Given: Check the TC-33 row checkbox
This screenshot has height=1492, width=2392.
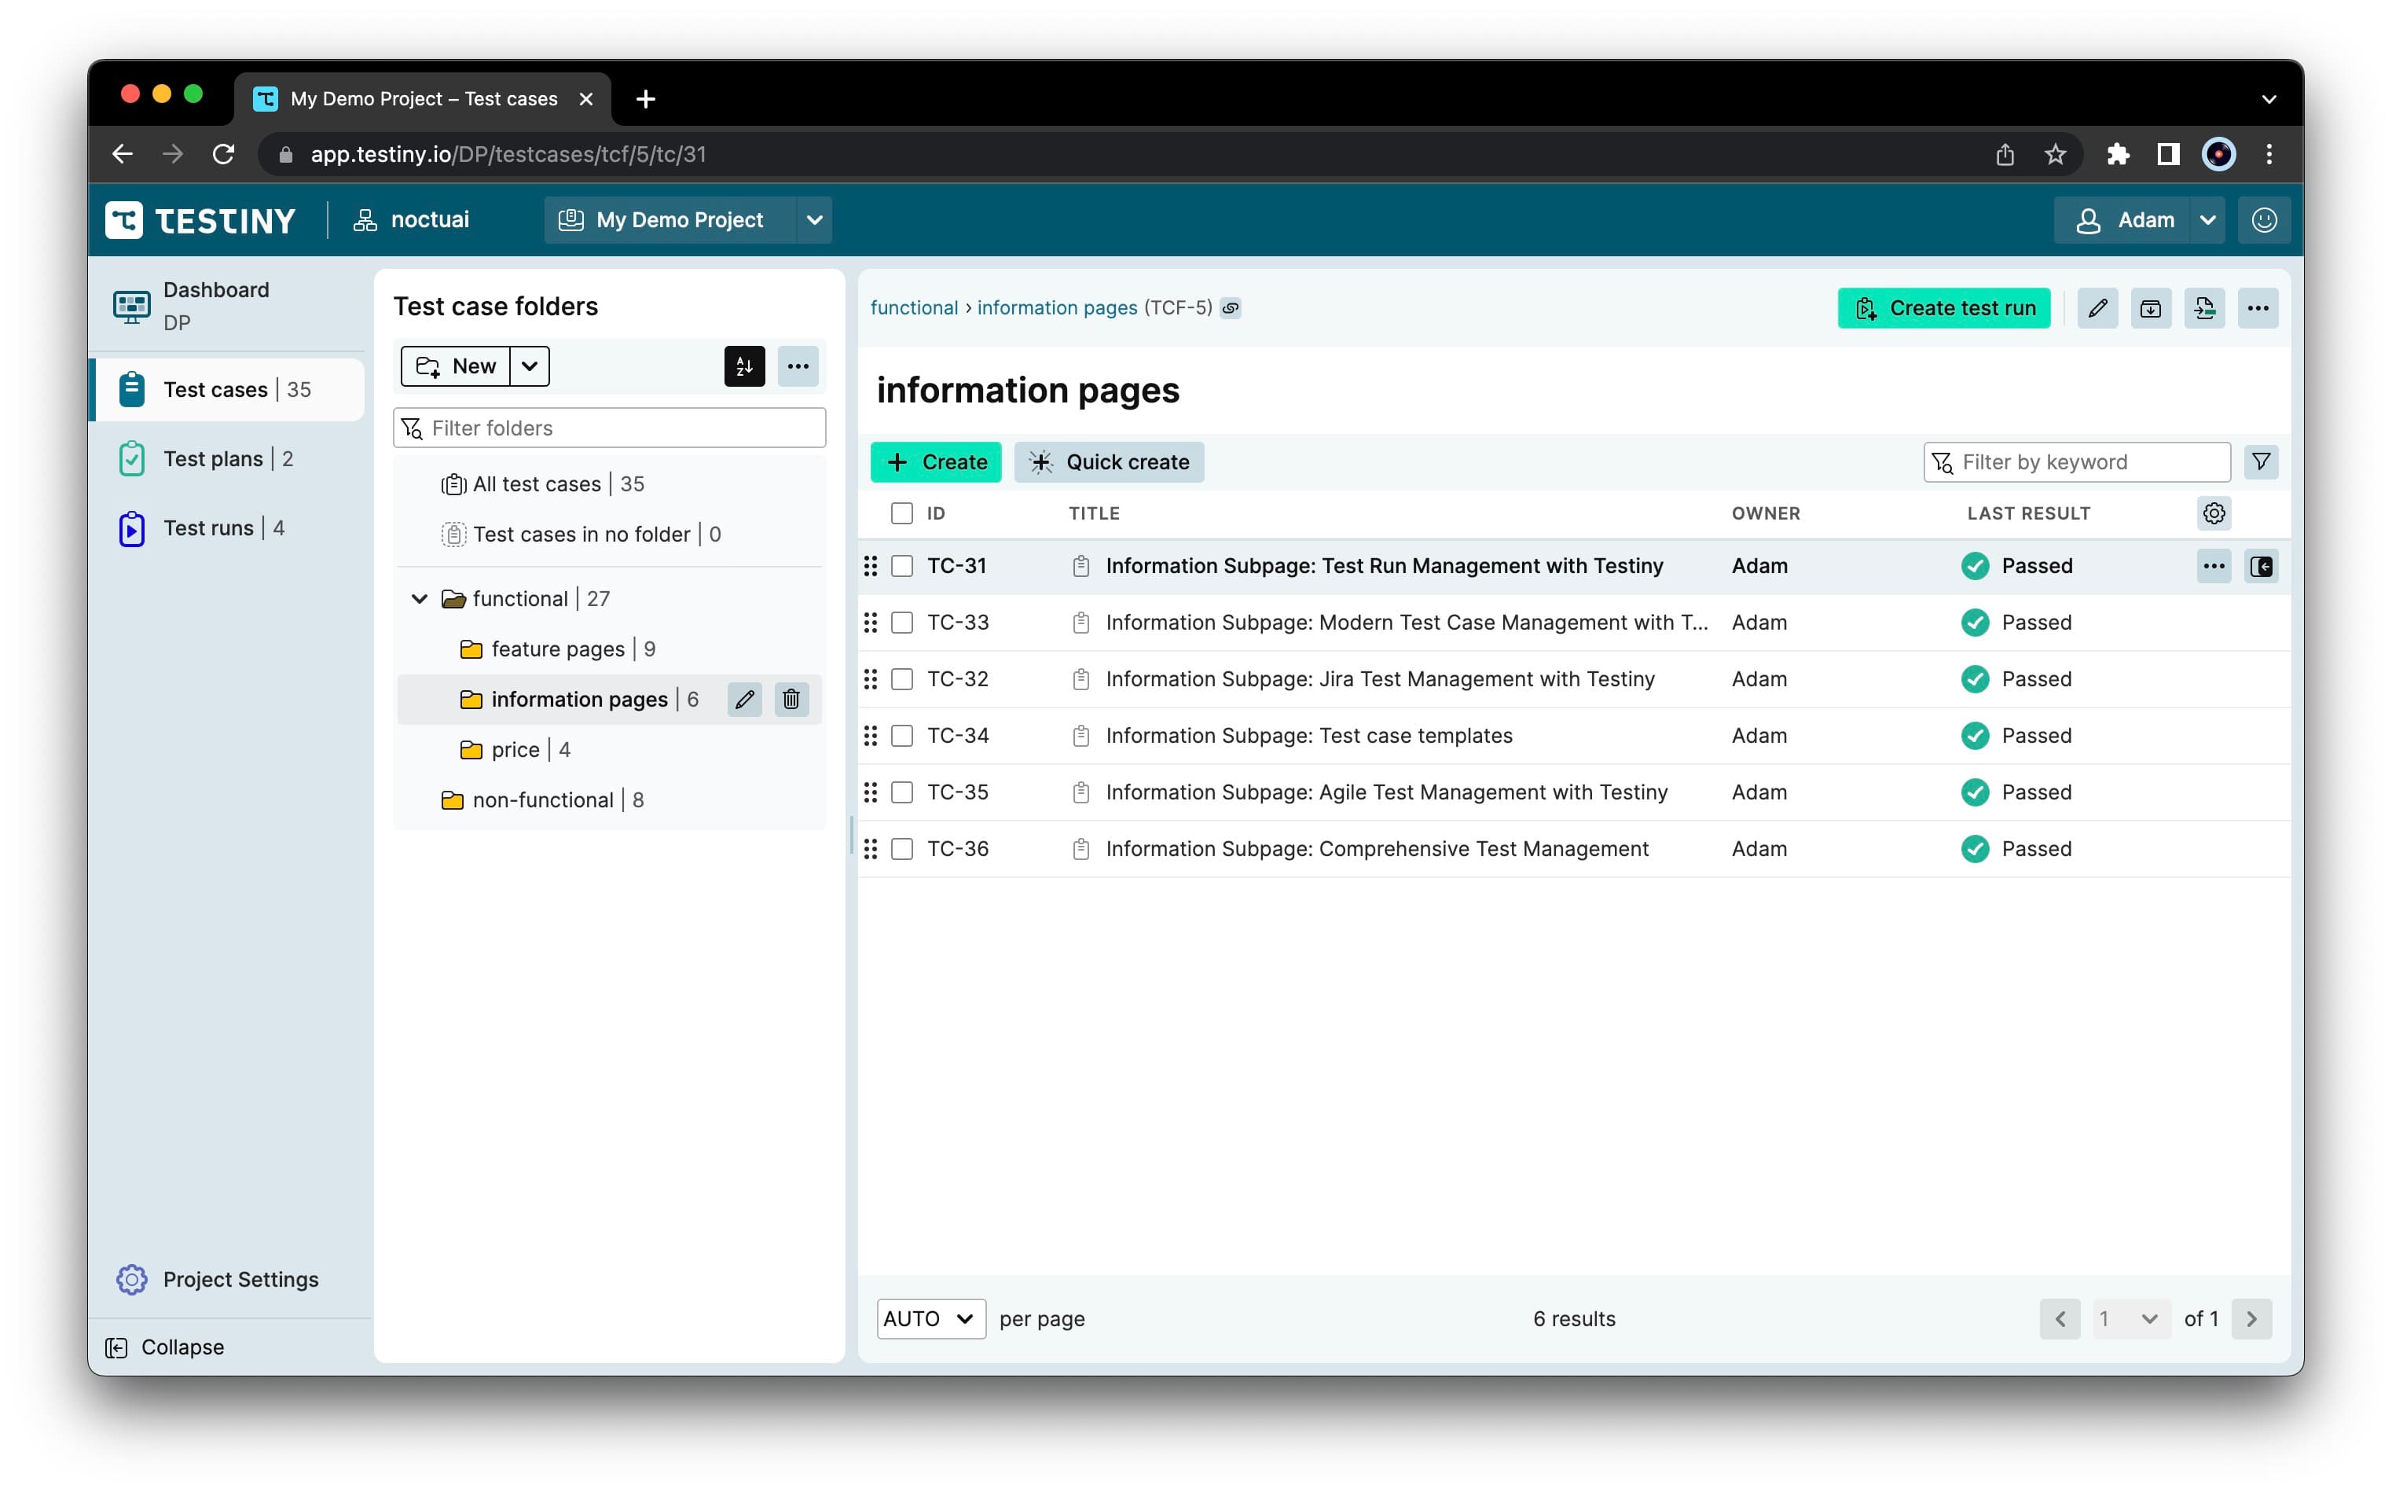Looking at the screenshot, I should pos(901,623).
